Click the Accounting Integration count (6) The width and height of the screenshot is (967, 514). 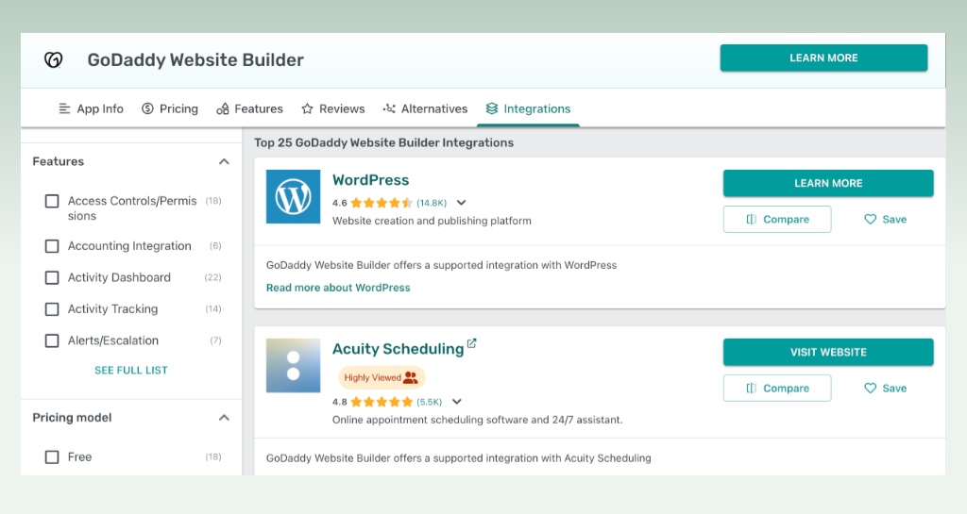[x=215, y=246]
